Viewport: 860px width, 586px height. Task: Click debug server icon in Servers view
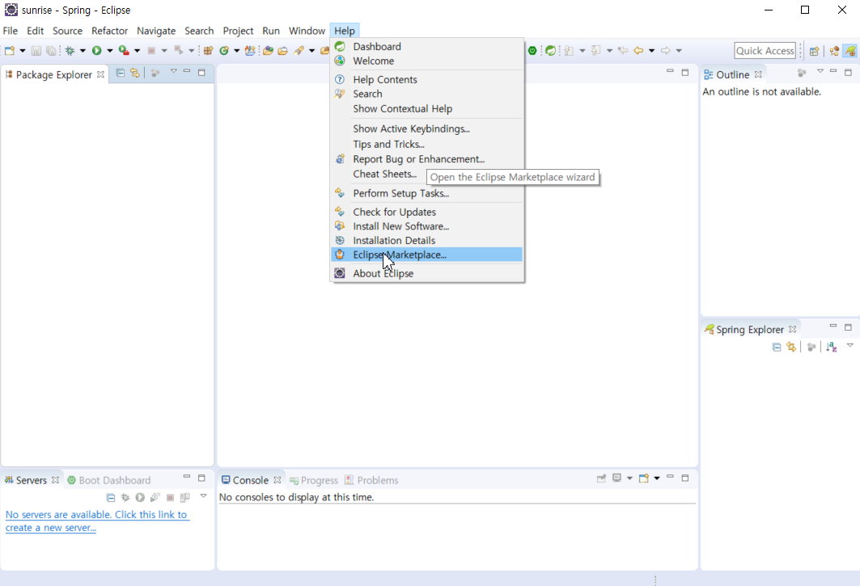click(x=125, y=497)
